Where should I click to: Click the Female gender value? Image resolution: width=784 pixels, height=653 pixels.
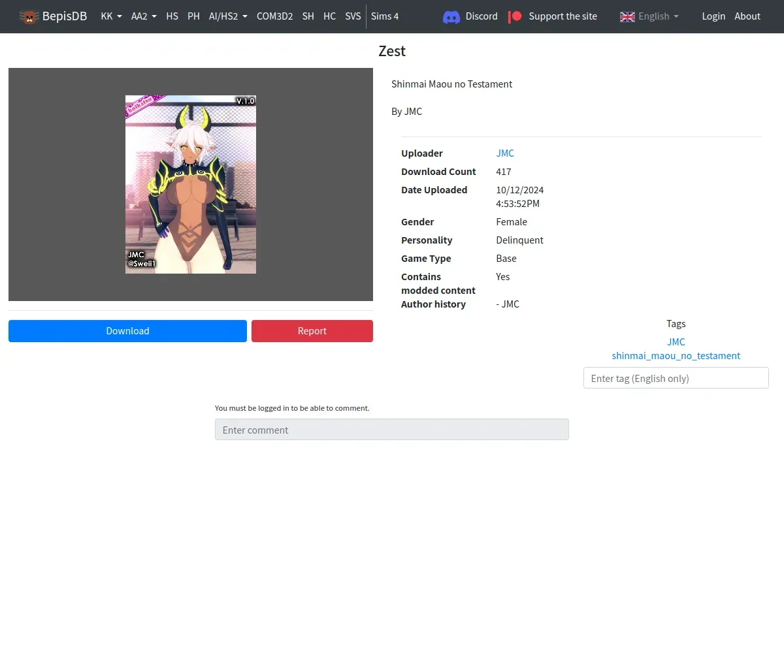pyautogui.click(x=512, y=222)
